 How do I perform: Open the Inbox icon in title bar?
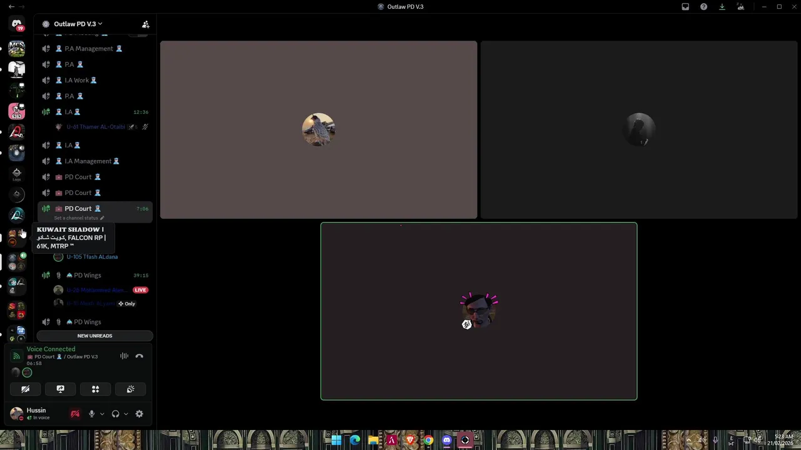[685, 7]
